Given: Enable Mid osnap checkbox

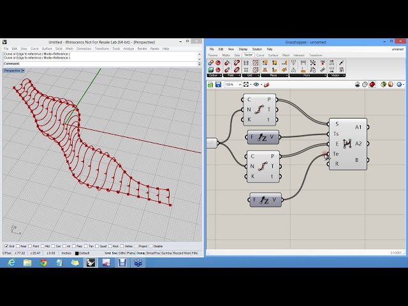Looking at the screenshot, I should click(x=43, y=246).
